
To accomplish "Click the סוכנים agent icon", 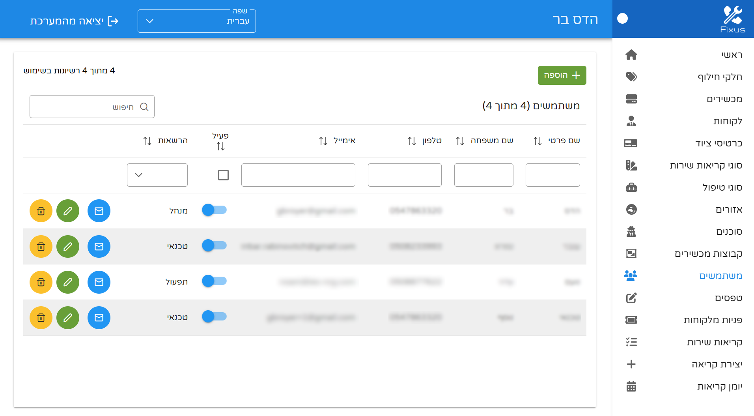I will (x=631, y=231).
